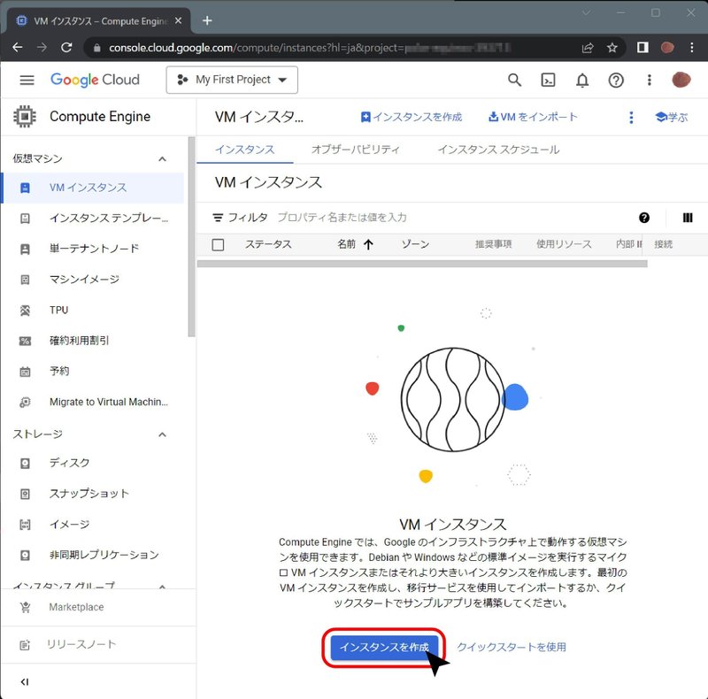708x699 pixels.
Task: Click the ステータス column header
Action: click(268, 244)
